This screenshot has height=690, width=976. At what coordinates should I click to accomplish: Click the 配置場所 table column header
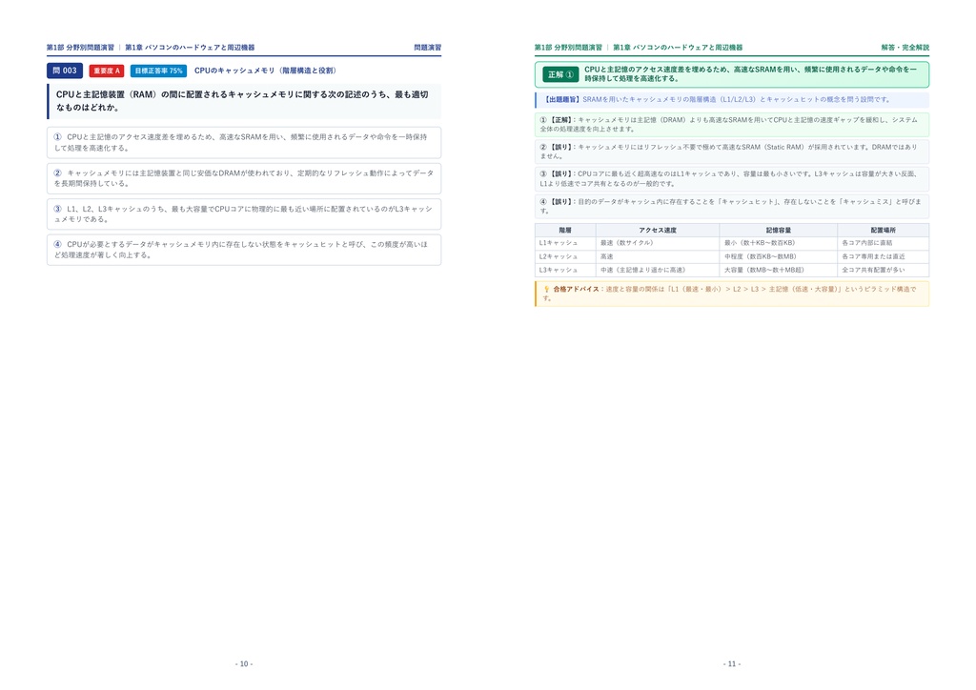pyautogui.click(x=884, y=231)
